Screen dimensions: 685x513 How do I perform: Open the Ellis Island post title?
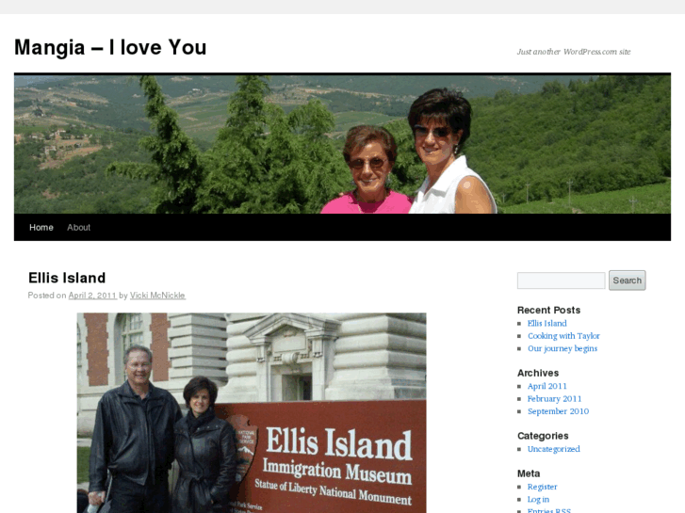[67, 278]
